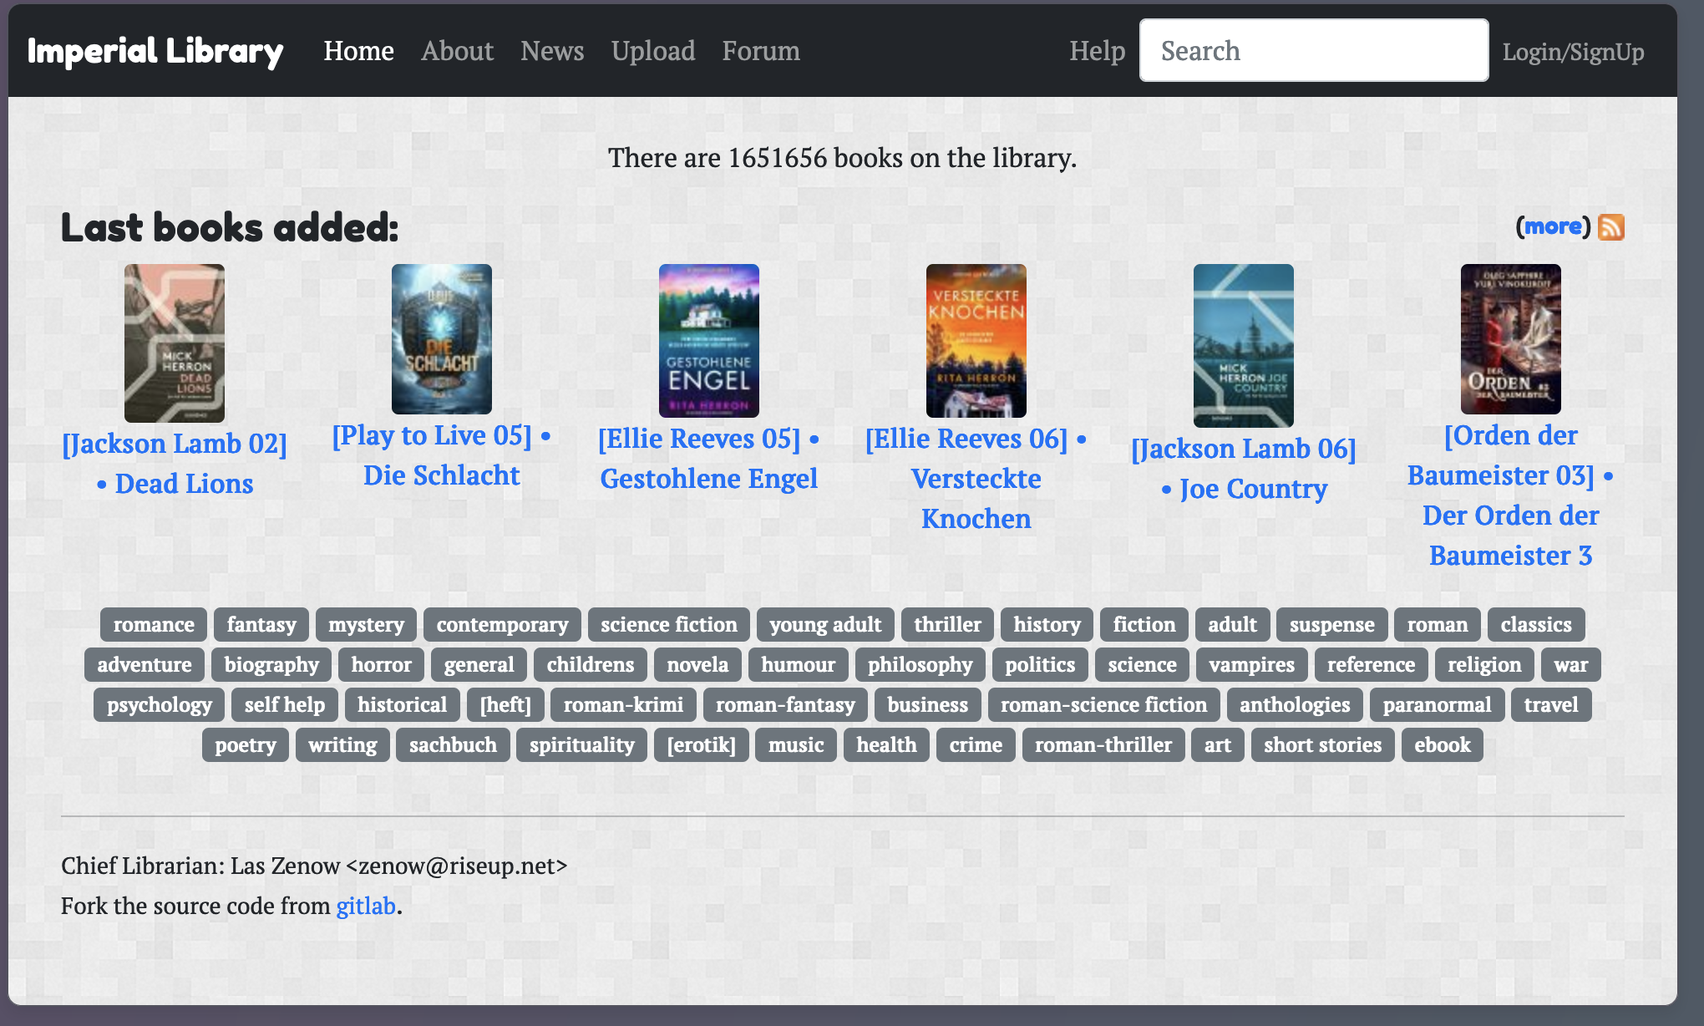Select the horror tag
This screenshot has width=1704, height=1026.
(x=381, y=664)
